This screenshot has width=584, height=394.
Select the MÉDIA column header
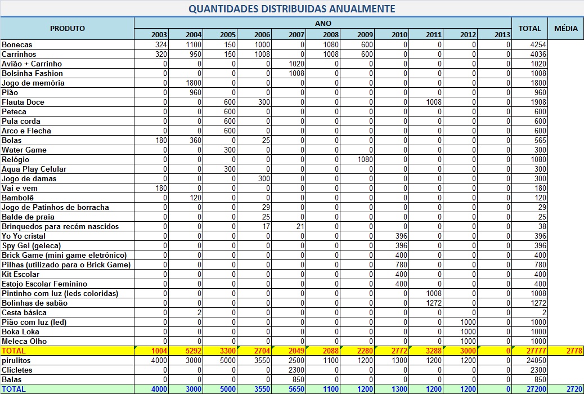[x=566, y=29]
